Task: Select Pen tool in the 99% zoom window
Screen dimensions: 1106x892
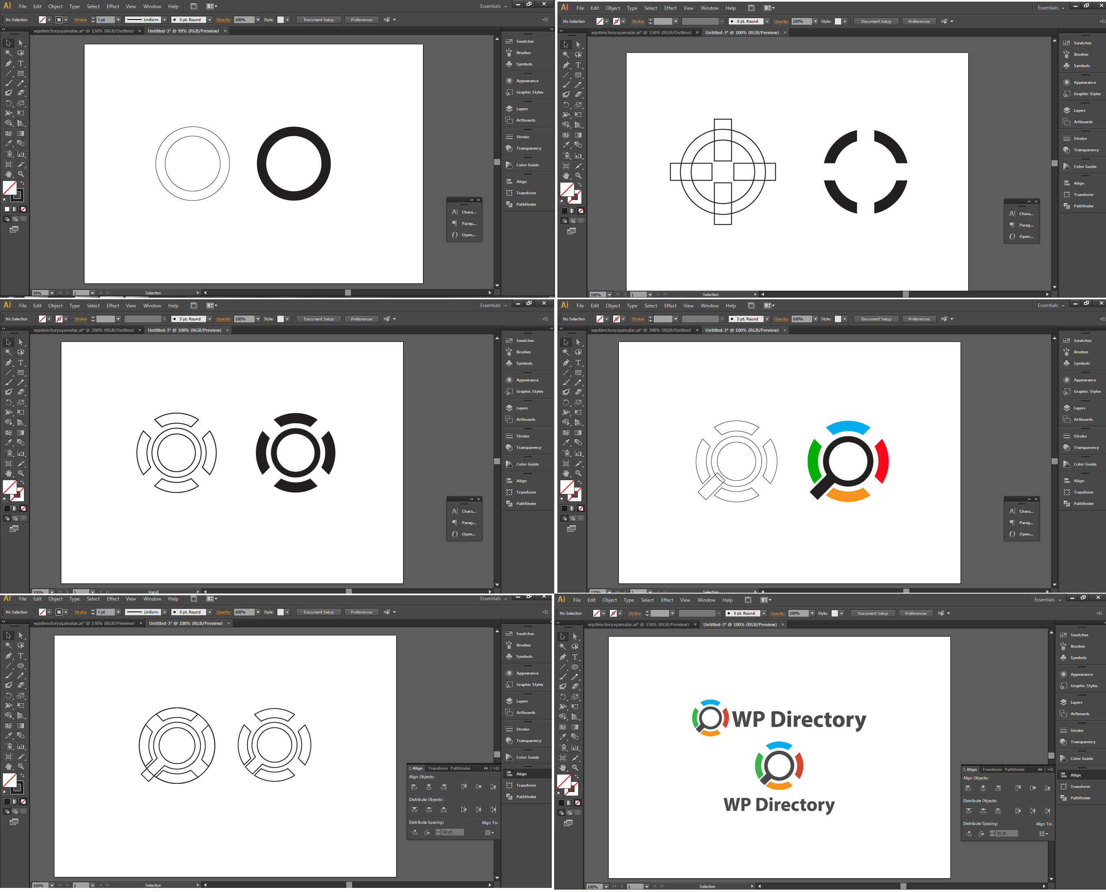Action: [x=8, y=64]
